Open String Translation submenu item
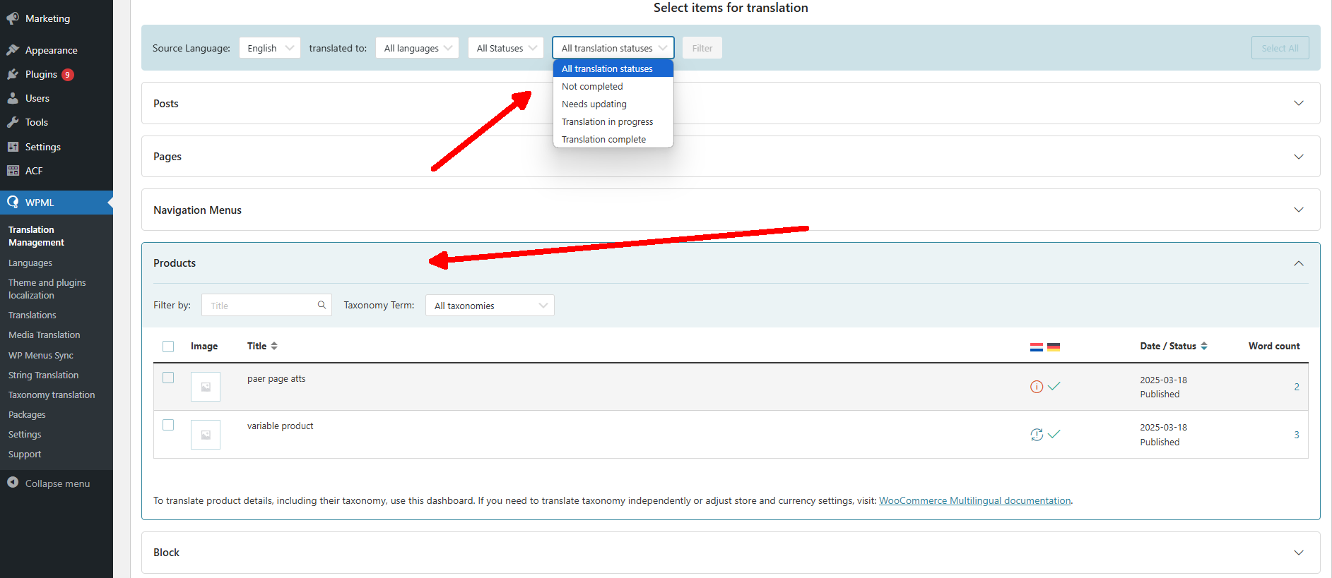Image resolution: width=1332 pixels, height=578 pixels. click(x=44, y=375)
